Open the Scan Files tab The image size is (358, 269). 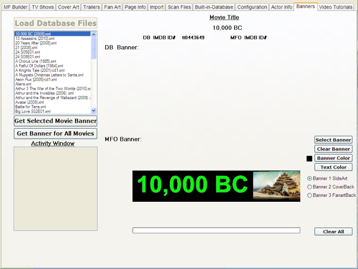click(x=179, y=7)
